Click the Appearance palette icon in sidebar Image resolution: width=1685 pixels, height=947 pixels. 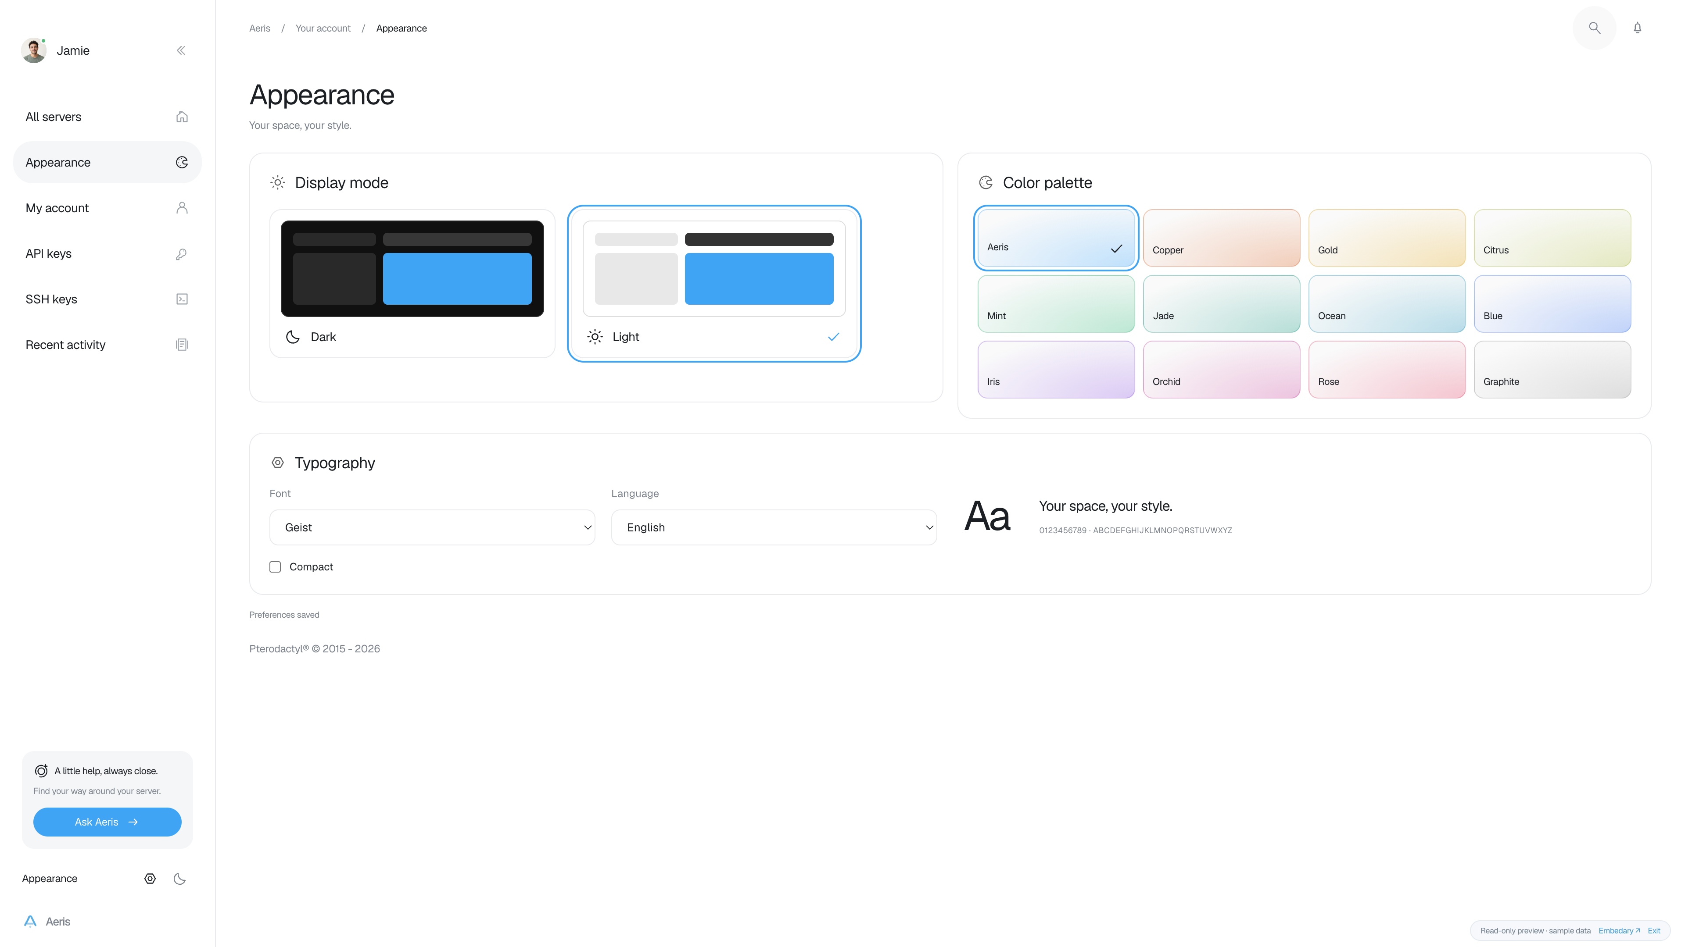point(182,162)
